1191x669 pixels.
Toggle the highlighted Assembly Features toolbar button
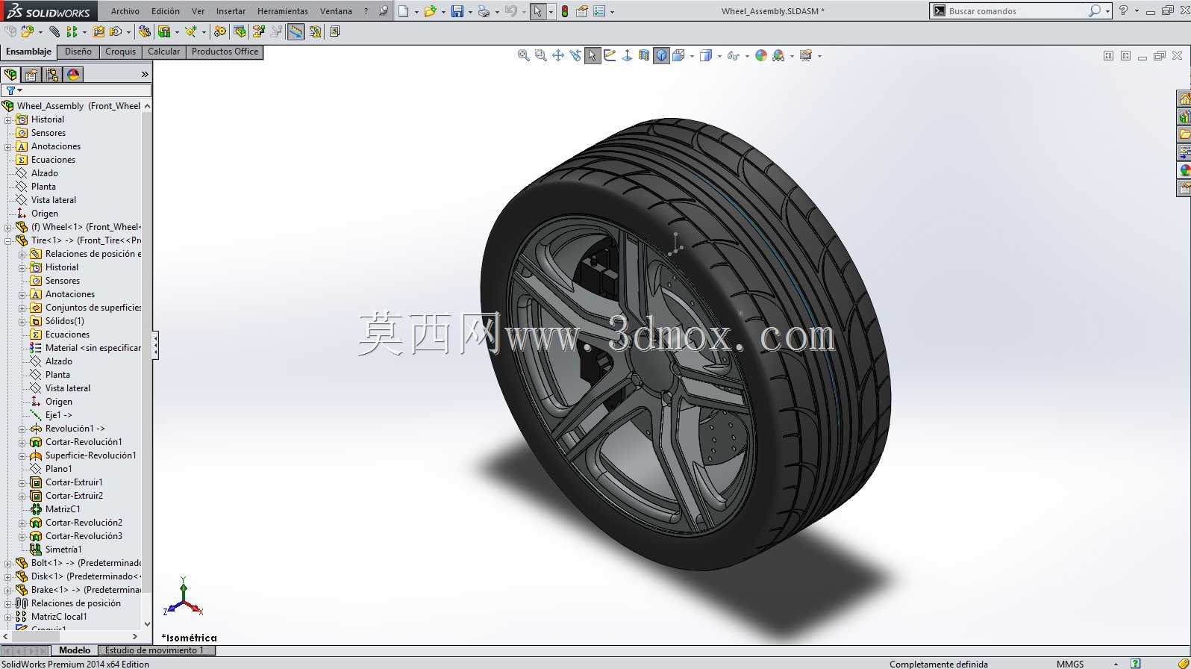click(x=296, y=31)
